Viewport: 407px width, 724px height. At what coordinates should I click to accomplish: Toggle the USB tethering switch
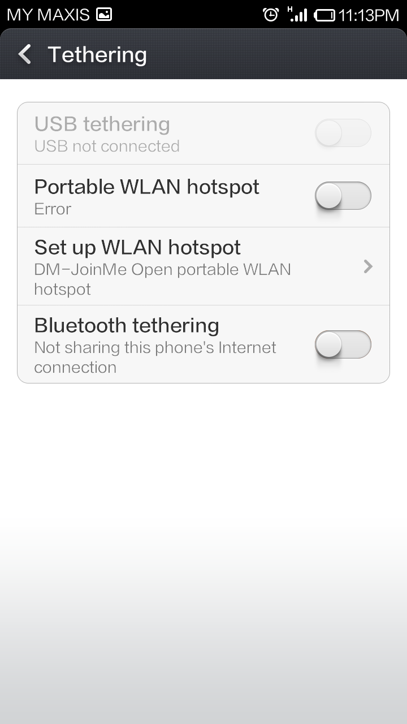pos(343,133)
